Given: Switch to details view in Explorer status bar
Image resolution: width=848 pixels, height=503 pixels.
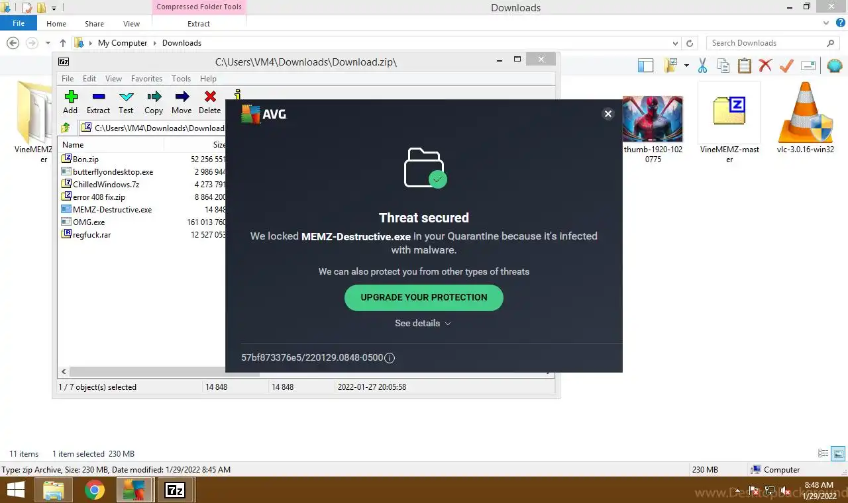Looking at the screenshot, I should coord(823,454).
